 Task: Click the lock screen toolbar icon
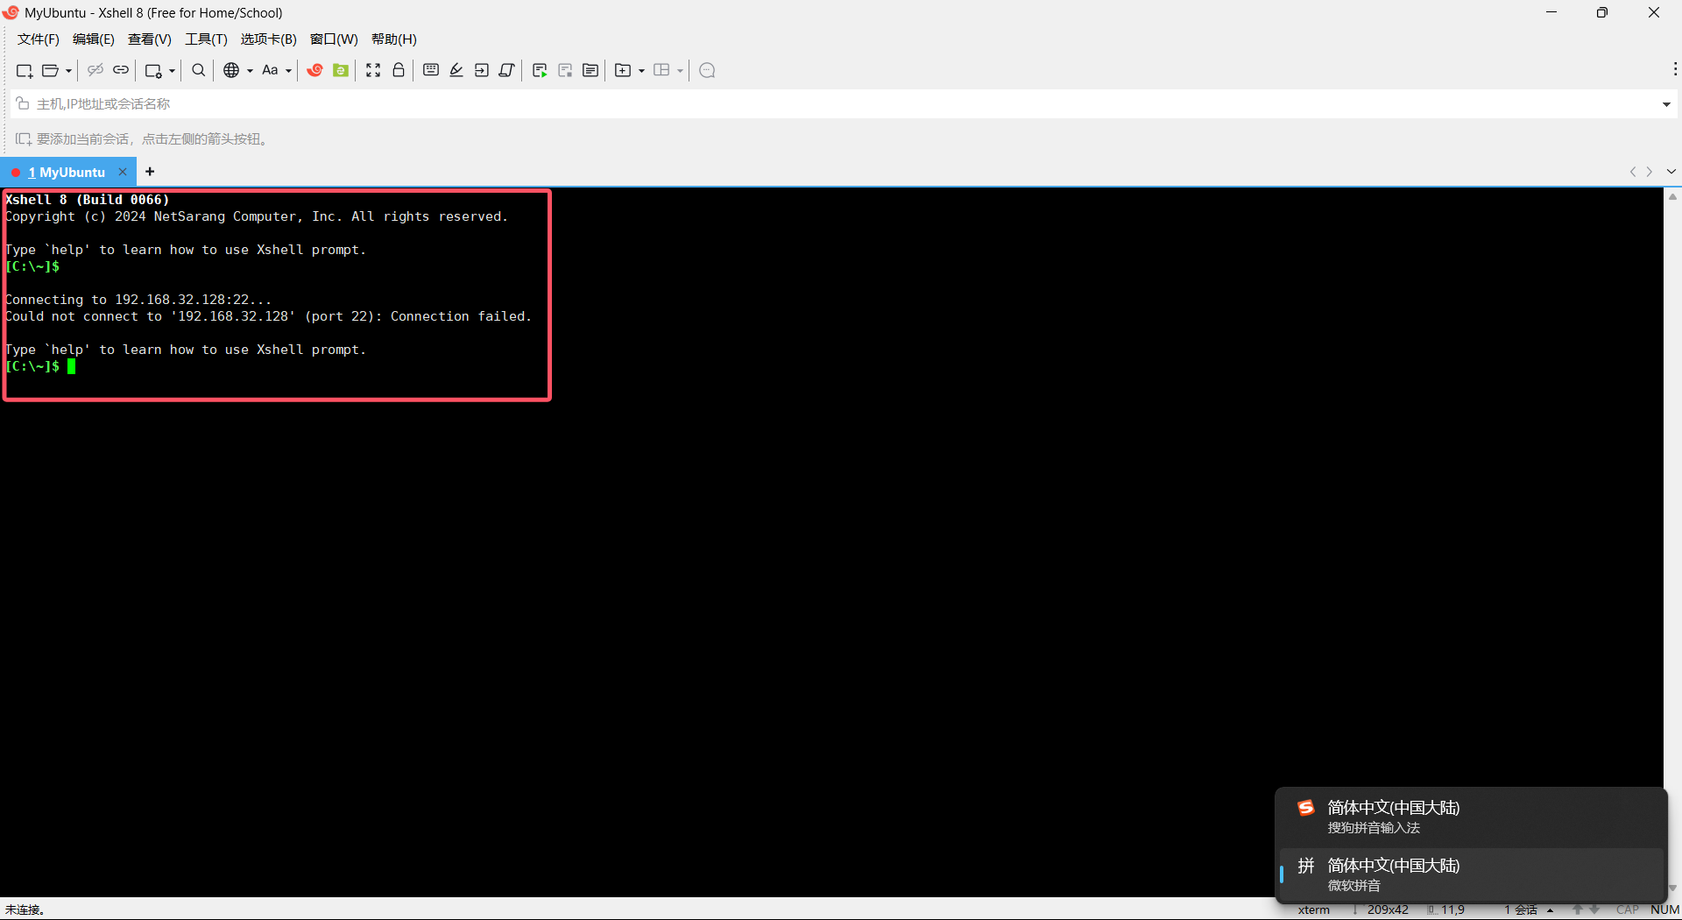399,70
